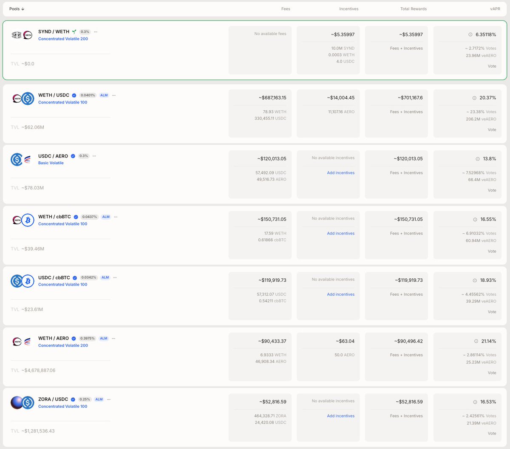Add incentives to the USDC / cbBTC pool

pos(341,295)
